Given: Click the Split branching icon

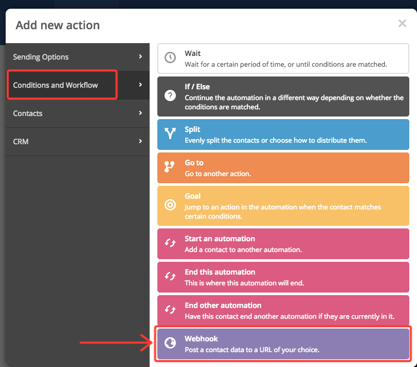Looking at the screenshot, I should [x=170, y=134].
